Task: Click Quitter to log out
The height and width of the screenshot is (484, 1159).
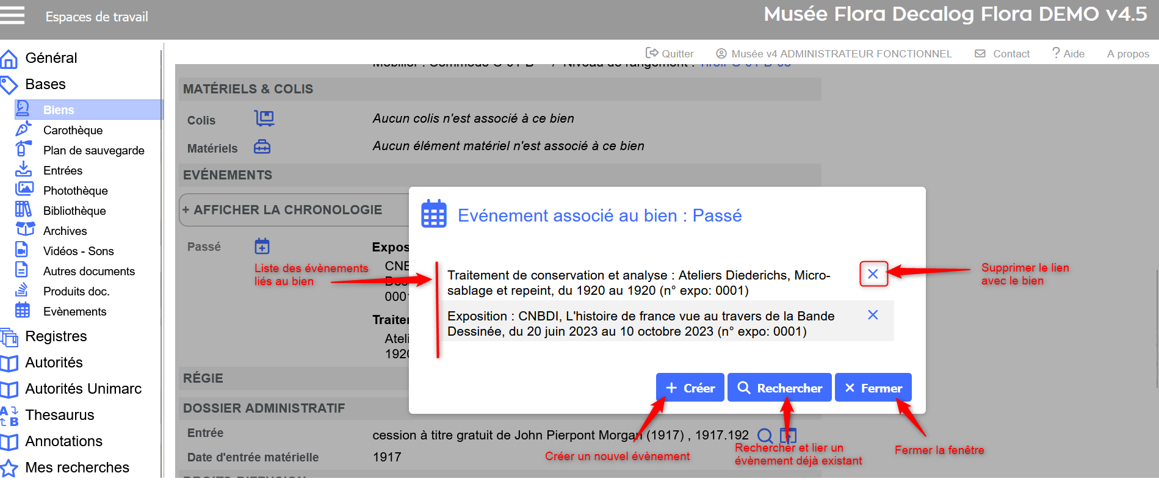Action: point(670,54)
